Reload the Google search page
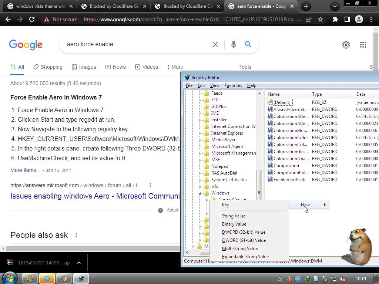379x284 pixels. (32, 19)
